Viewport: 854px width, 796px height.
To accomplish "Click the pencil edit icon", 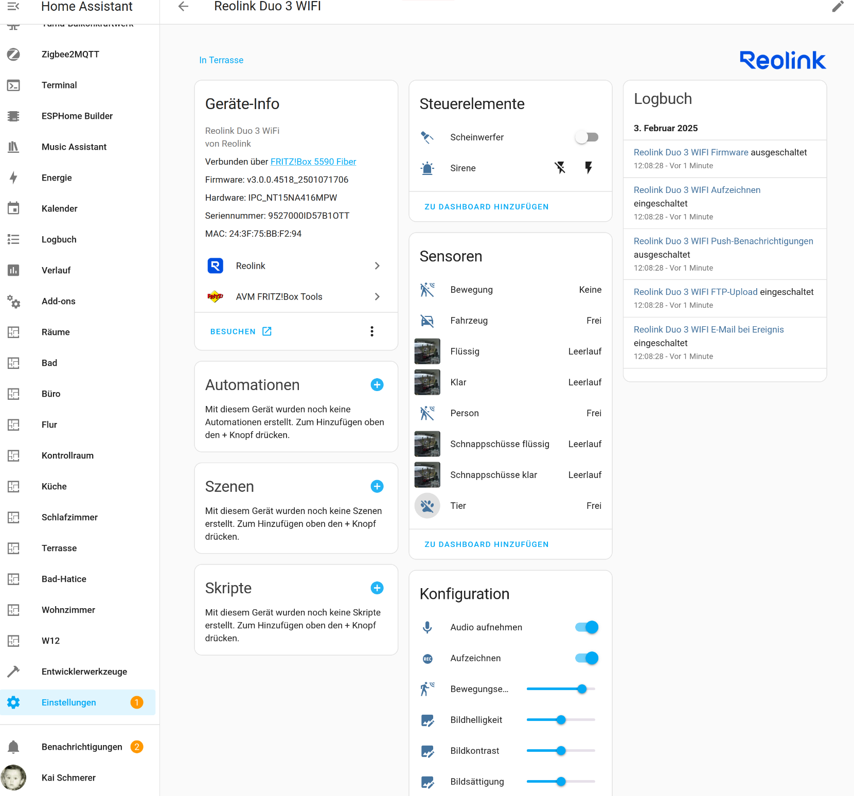I will pos(838,6).
